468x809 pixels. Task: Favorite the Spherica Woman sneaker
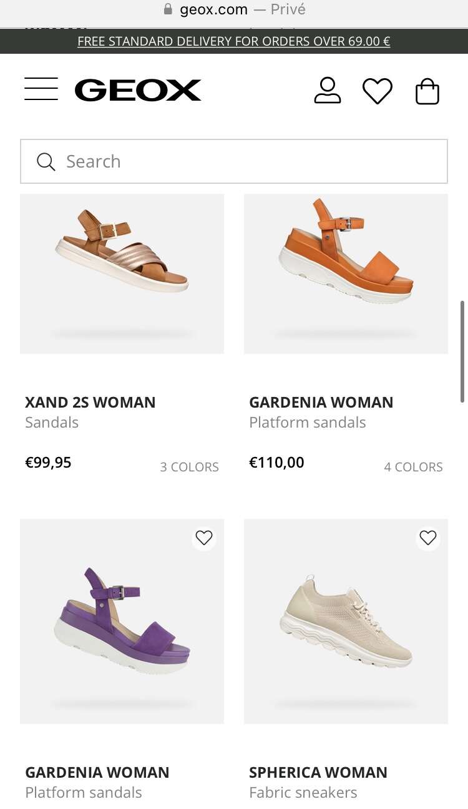click(x=428, y=538)
